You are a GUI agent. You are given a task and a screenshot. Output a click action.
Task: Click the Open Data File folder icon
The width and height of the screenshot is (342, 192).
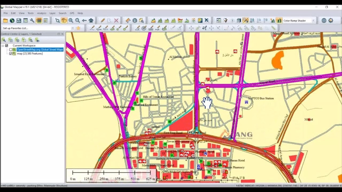pos(5,21)
